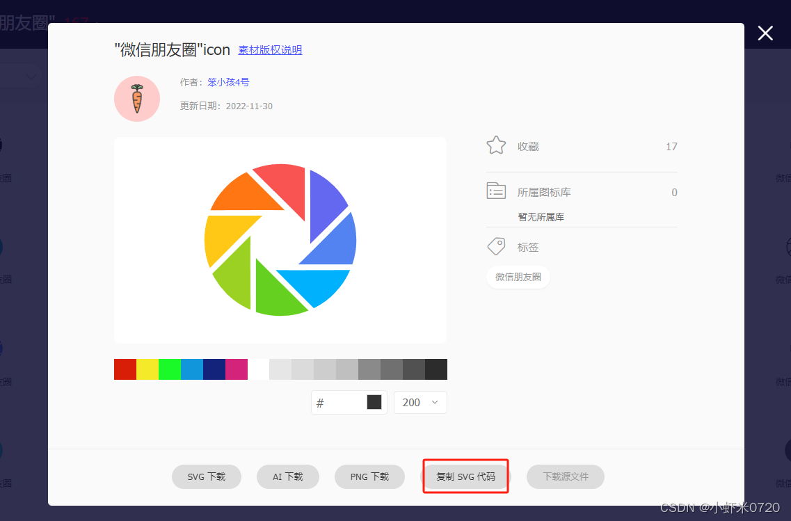Click the dark color preview square beside hex field
Screen dimensions: 791x521
click(374, 402)
